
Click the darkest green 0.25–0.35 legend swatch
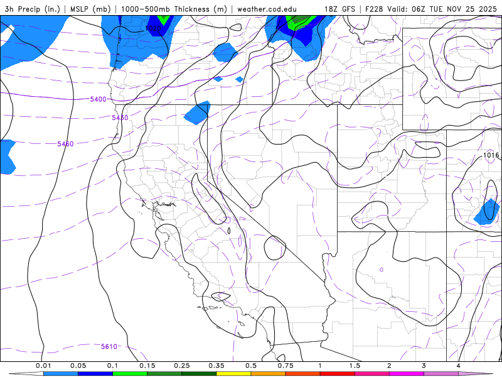pos(199,374)
